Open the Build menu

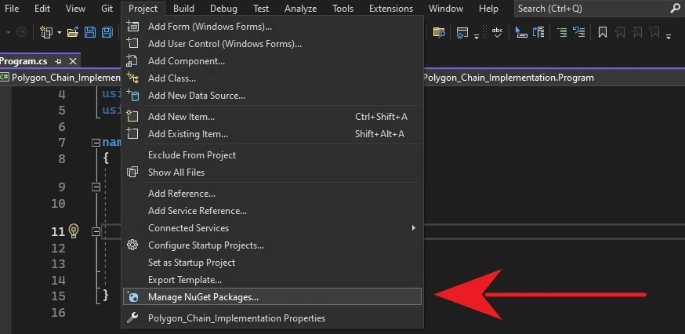coord(183,9)
